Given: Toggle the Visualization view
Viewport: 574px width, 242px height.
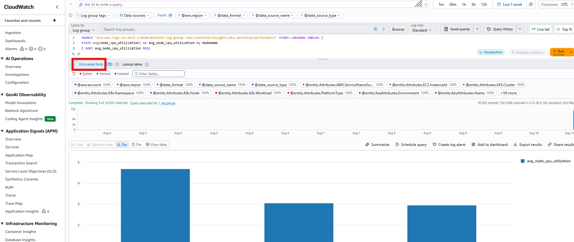Looking at the screenshot, I should 491,52.
